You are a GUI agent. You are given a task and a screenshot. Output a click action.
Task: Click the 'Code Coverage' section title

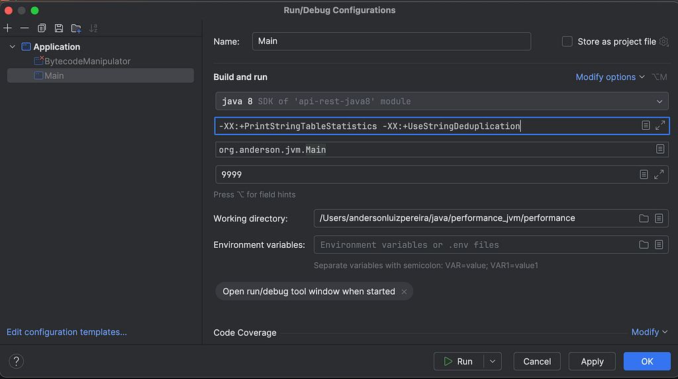coord(245,333)
